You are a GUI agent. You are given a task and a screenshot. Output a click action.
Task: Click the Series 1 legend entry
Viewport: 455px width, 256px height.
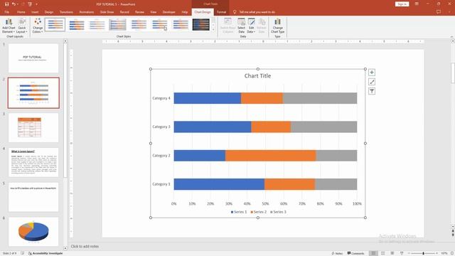coord(239,212)
